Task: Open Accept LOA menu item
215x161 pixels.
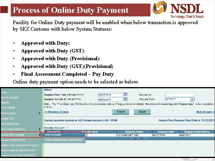Action: tap(7, 119)
